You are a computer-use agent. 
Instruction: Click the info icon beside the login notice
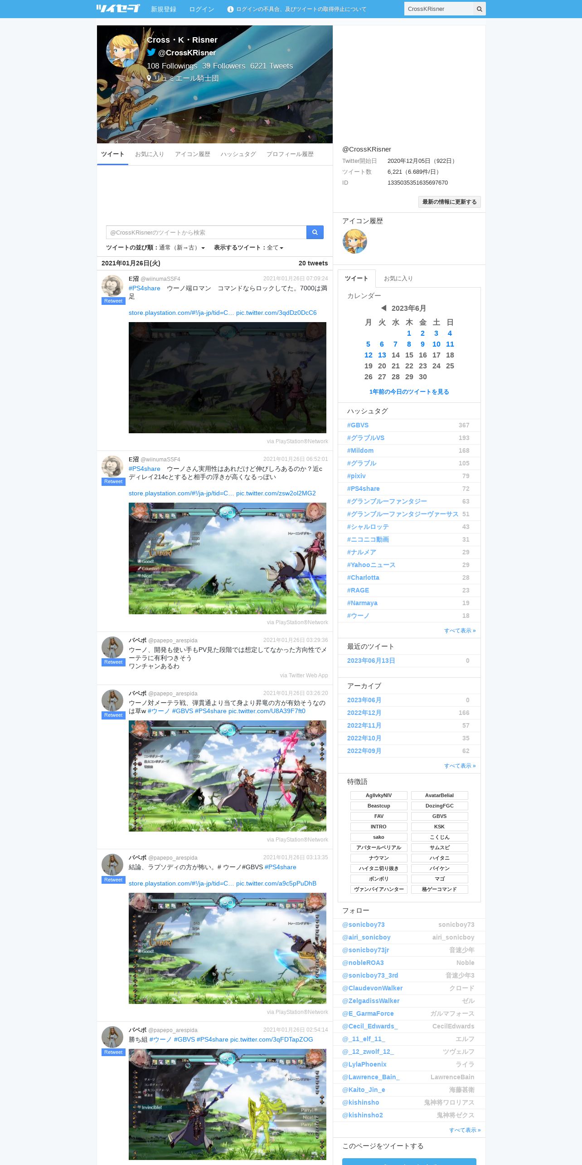point(230,9)
